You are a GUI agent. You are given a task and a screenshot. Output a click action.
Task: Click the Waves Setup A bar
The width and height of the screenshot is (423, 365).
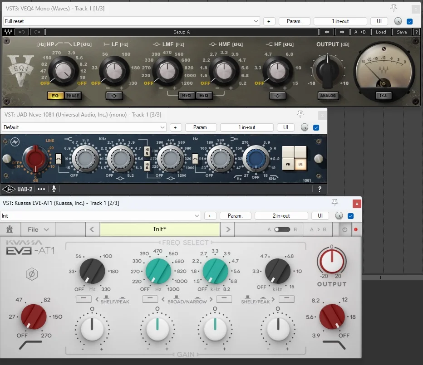click(x=182, y=32)
